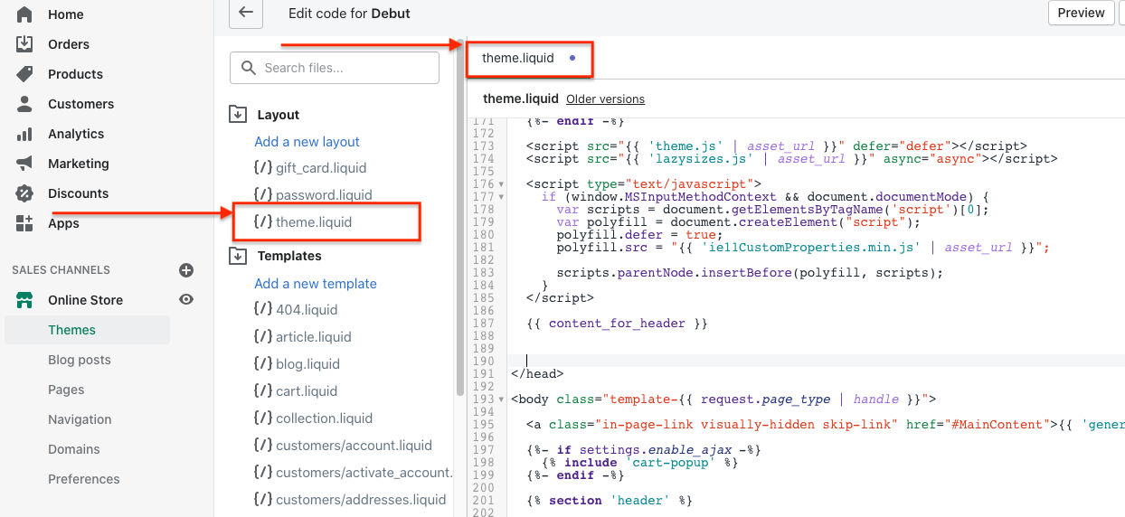Click Add a new template link

[x=316, y=283]
